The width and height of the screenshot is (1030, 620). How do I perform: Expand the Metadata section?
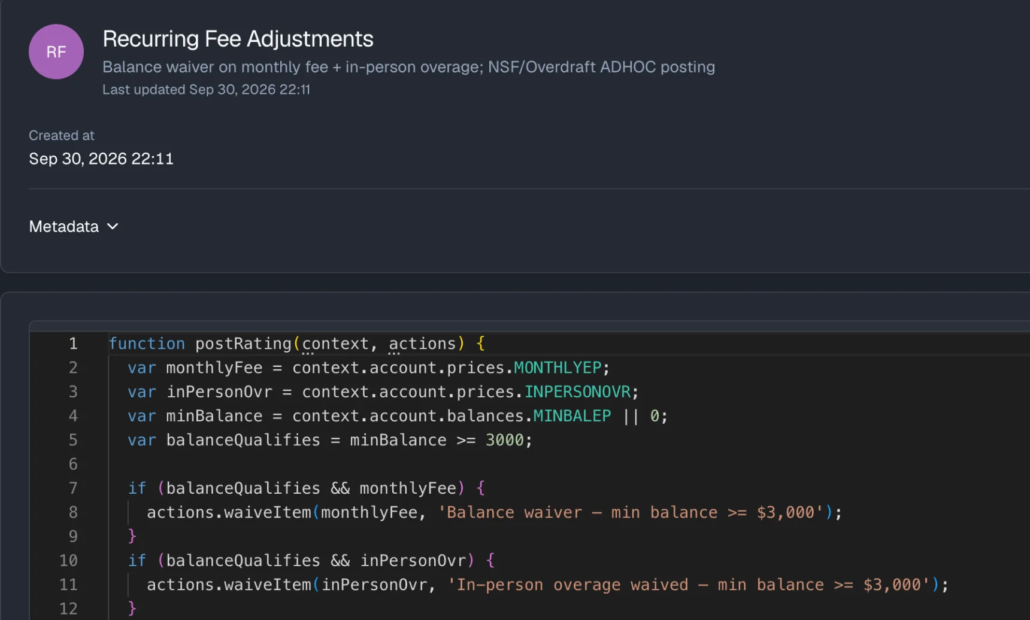click(x=74, y=227)
